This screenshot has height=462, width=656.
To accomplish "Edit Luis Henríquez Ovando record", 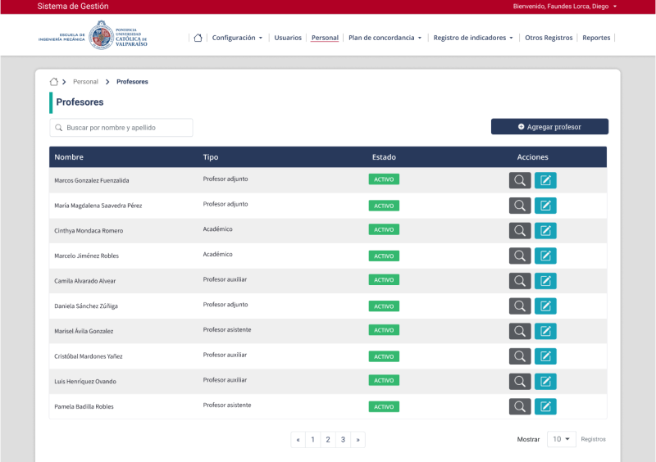I will pyautogui.click(x=545, y=381).
